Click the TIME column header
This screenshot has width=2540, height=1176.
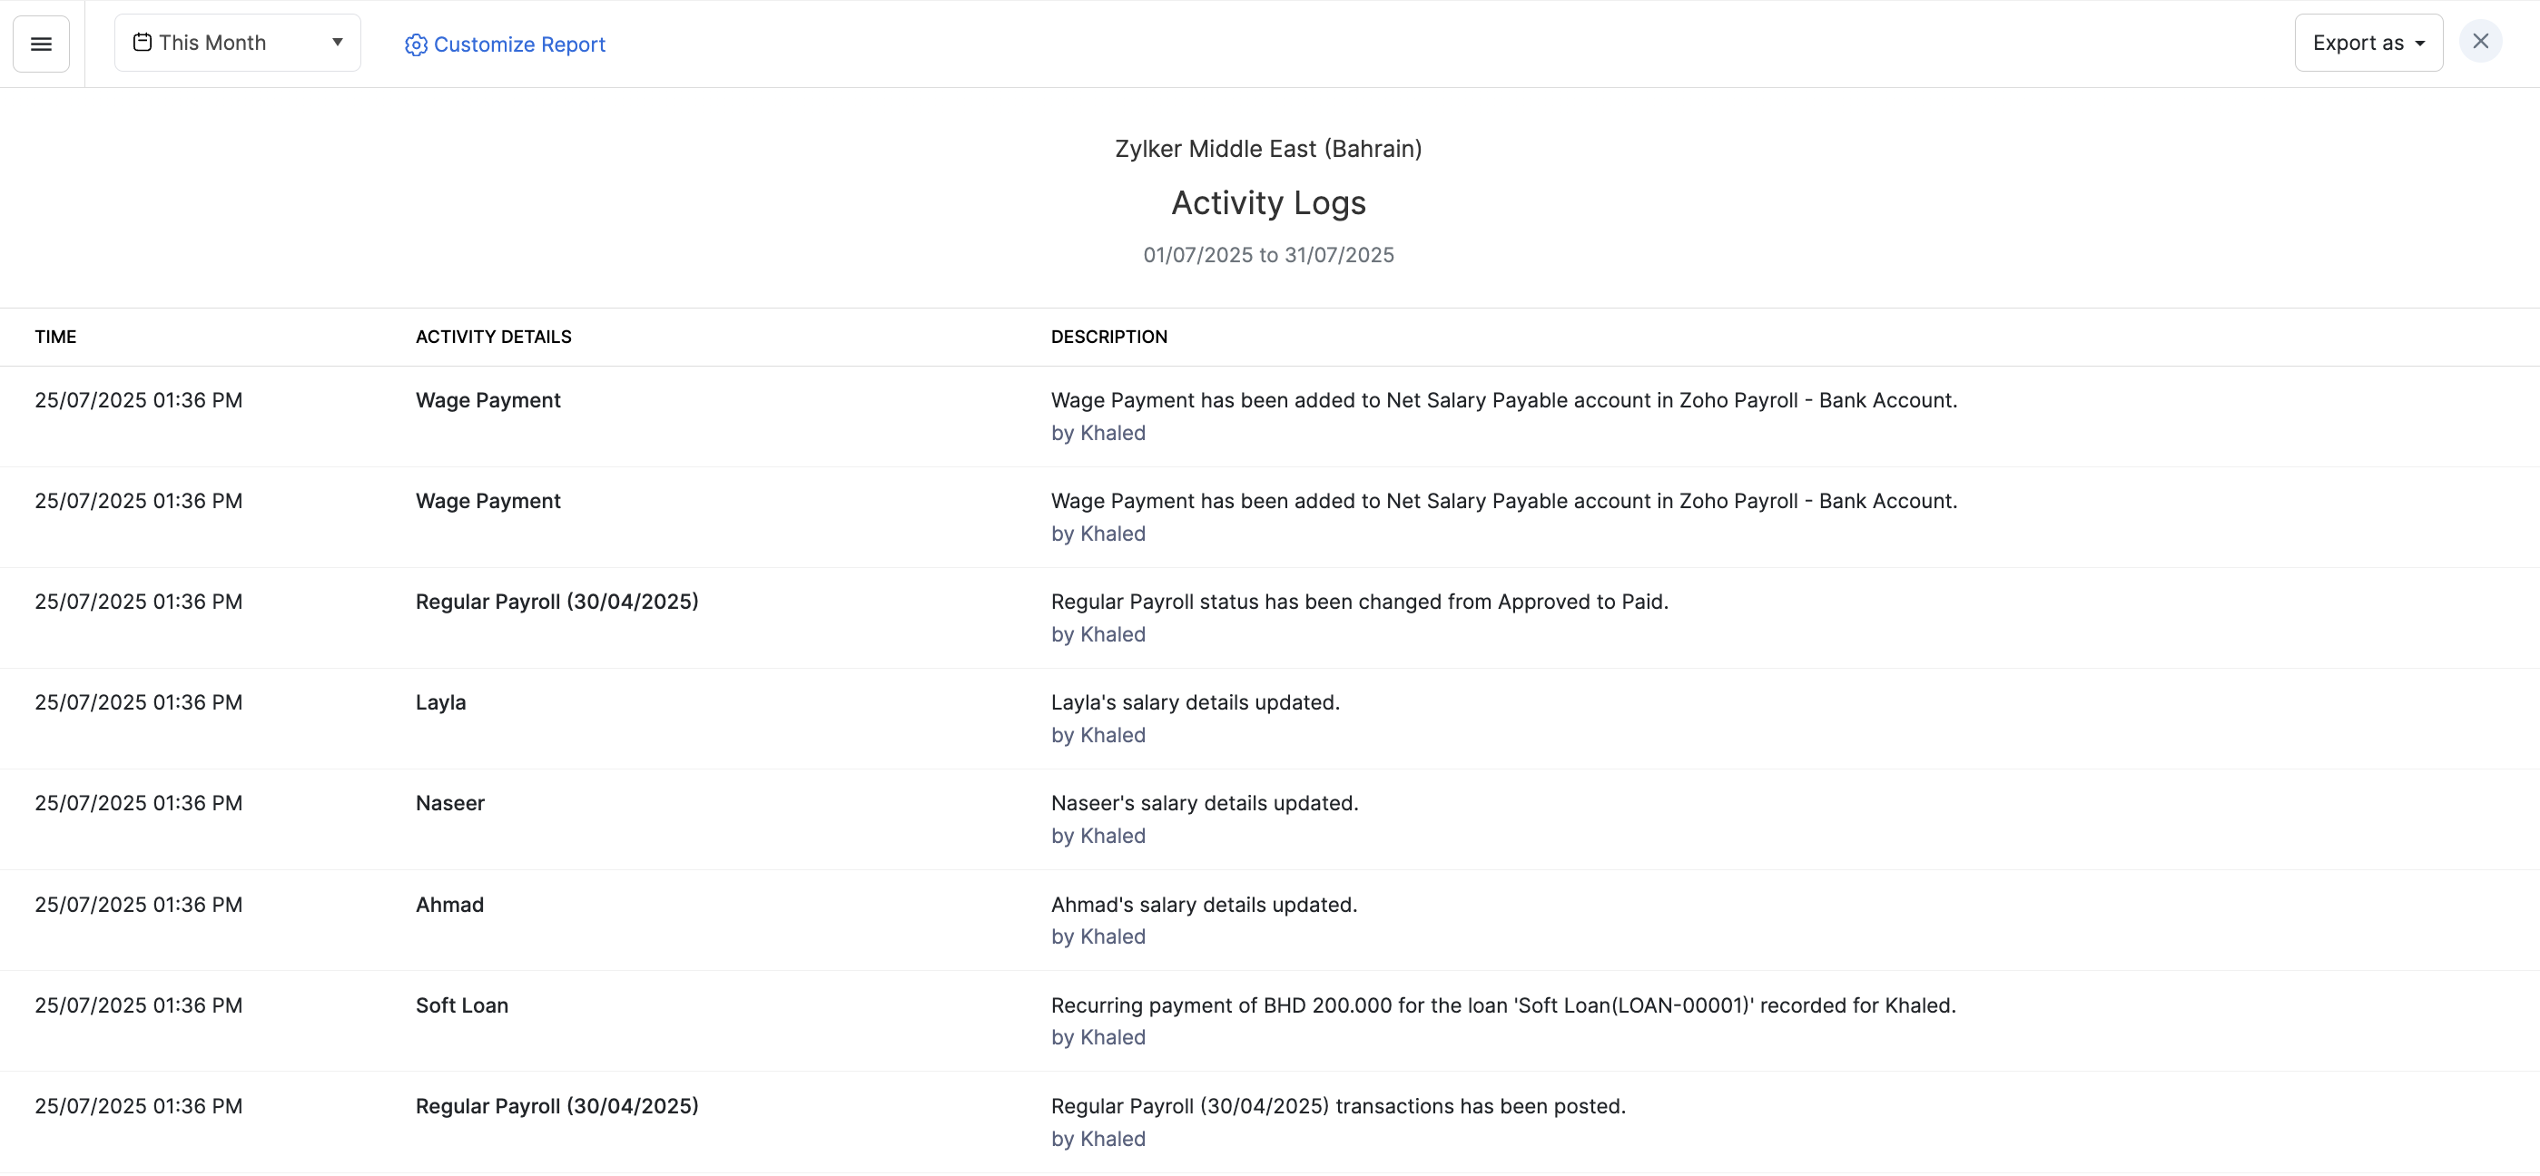point(55,336)
